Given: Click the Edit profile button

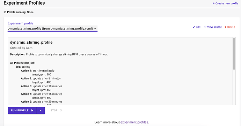Looking at the screenshot, I should coord(197,27).
